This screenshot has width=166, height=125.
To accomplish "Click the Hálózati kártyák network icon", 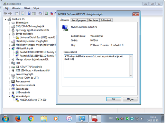I will point(13,48).
